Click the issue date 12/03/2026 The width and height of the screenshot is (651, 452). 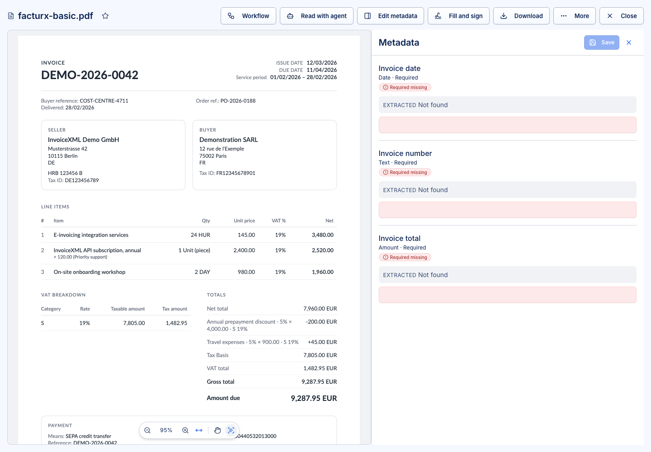pyautogui.click(x=321, y=63)
